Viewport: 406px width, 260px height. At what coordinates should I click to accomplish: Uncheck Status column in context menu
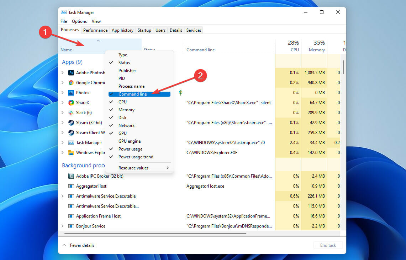pyautogui.click(x=139, y=63)
